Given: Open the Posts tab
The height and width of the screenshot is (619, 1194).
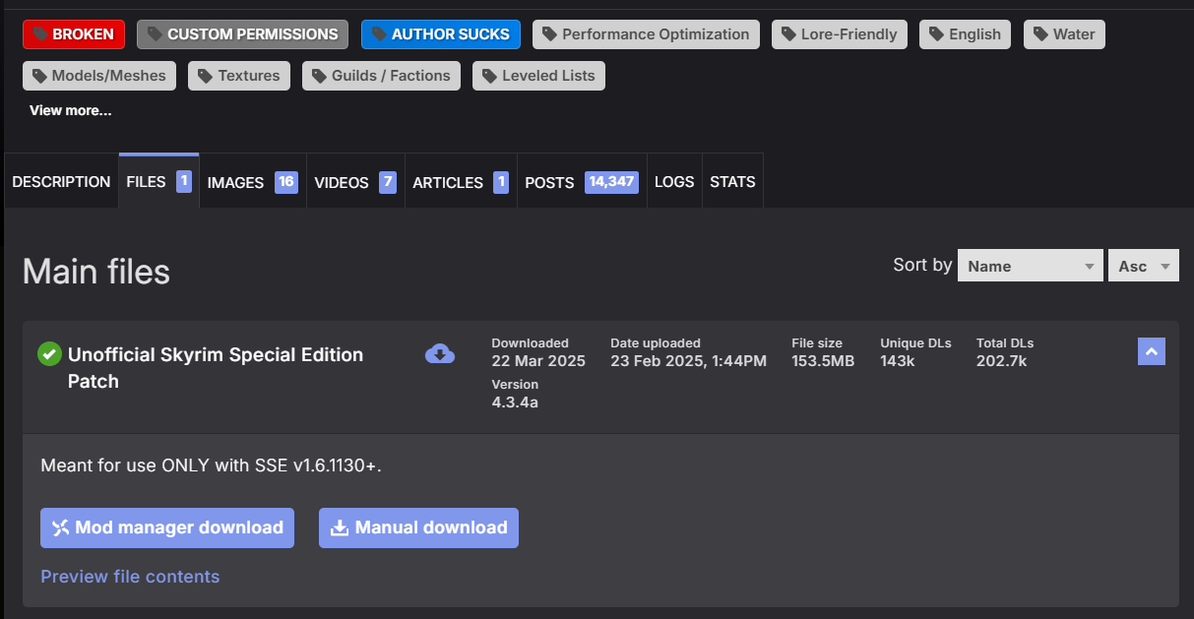Looking at the screenshot, I should (582, 182).
